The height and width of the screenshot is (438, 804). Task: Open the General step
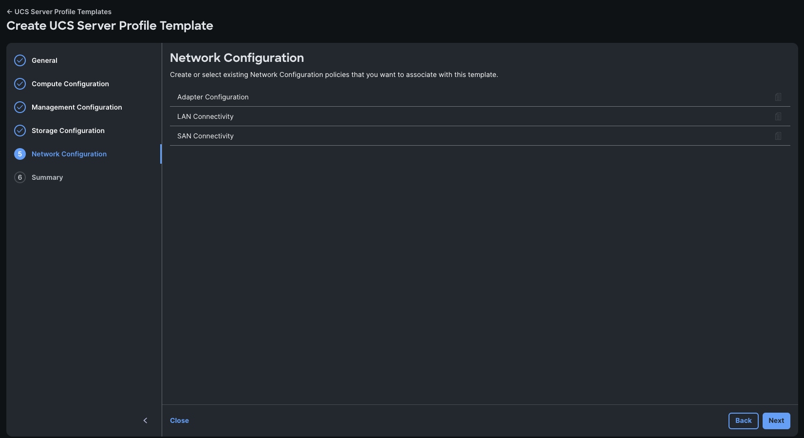pos(44,60)
